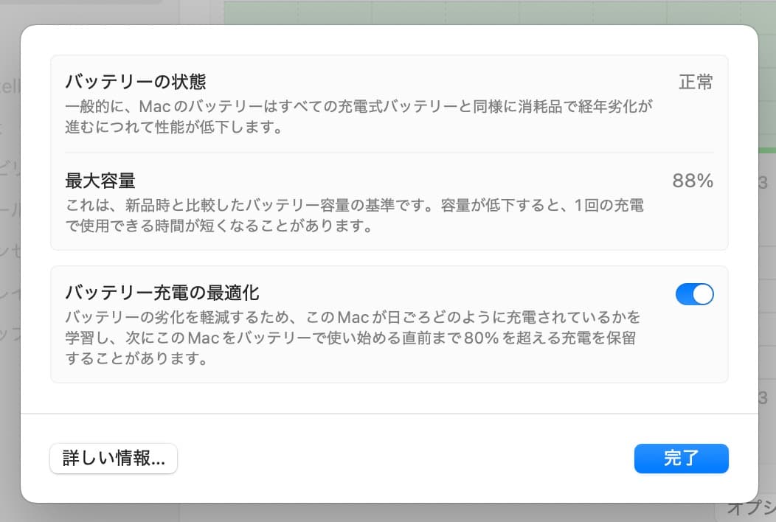Screen dimensions: 776x522
Task: Click the 88% maximum capacity value
Action: 691,180
